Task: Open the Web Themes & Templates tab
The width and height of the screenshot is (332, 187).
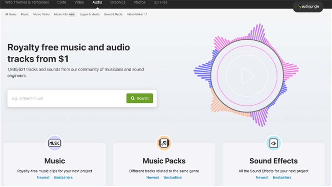Action: (27, 2)
